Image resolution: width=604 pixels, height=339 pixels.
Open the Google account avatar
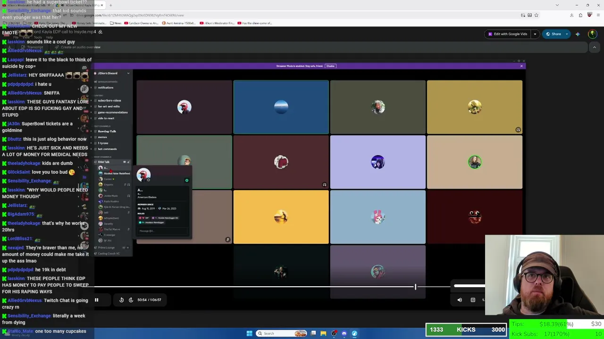pos(592,34)
